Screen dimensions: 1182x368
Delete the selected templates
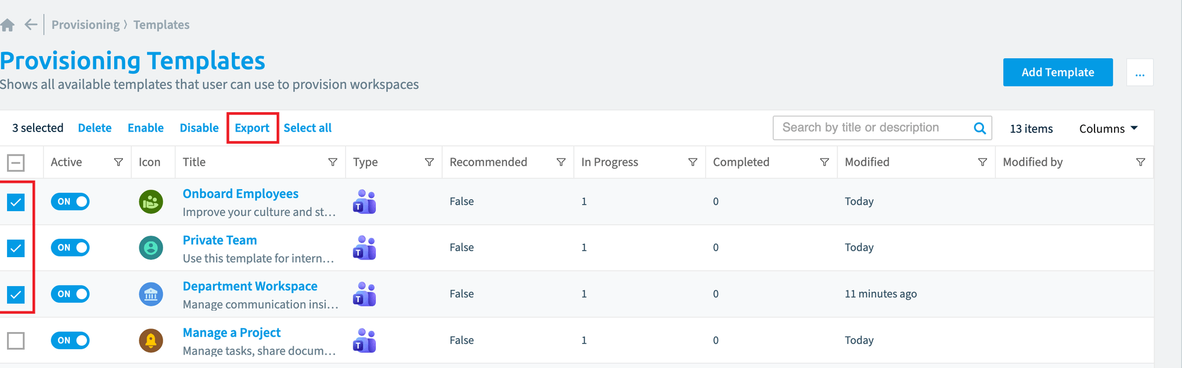tap(95, 128)
